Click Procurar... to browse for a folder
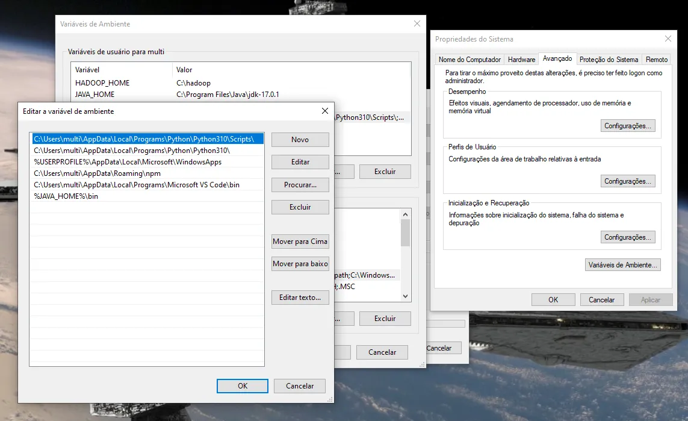 click(300, 185)
